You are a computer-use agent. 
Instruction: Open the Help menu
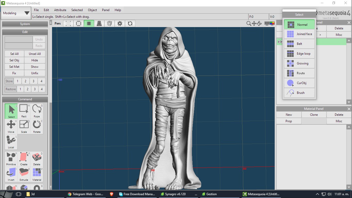coord(118,10)
